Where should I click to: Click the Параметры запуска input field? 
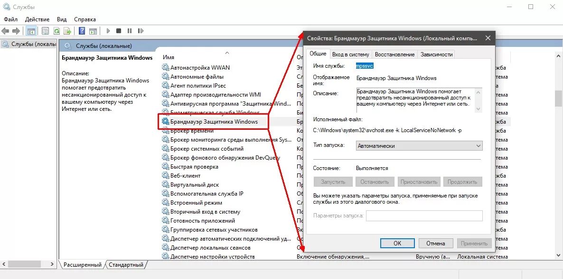[x=424, y=216]
